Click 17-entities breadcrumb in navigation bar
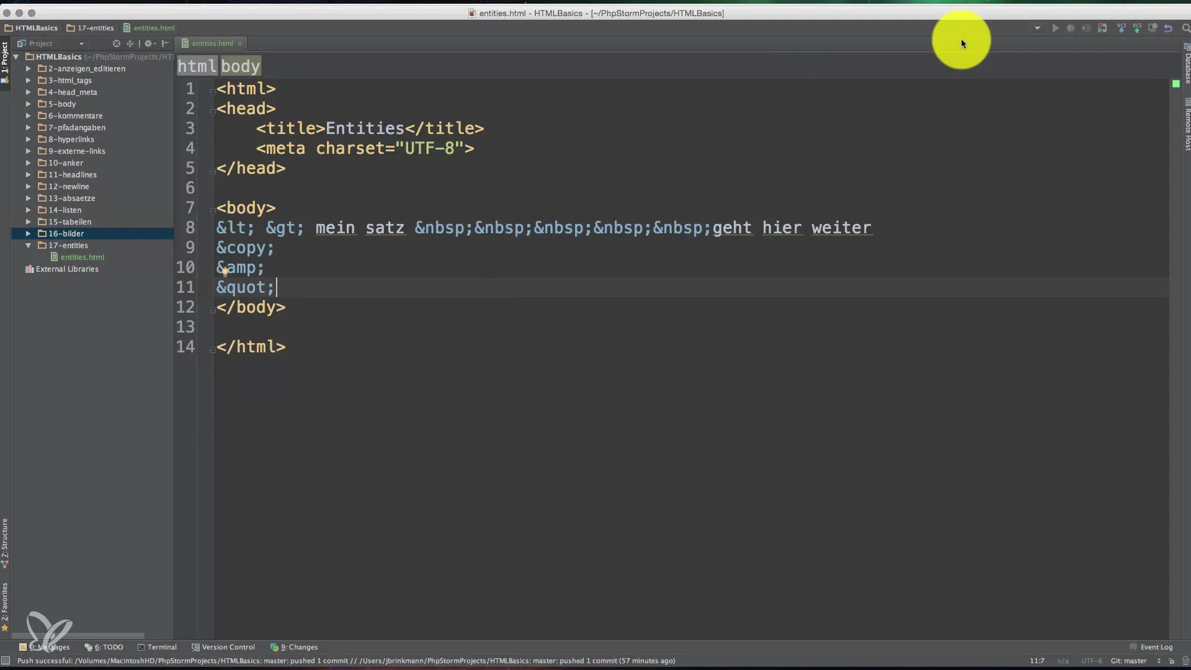This screenshot has height=670, width=1191. coord(91,28)
